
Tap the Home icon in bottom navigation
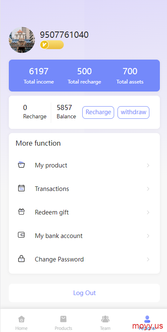pyautogui.click(x=21, y=319)
